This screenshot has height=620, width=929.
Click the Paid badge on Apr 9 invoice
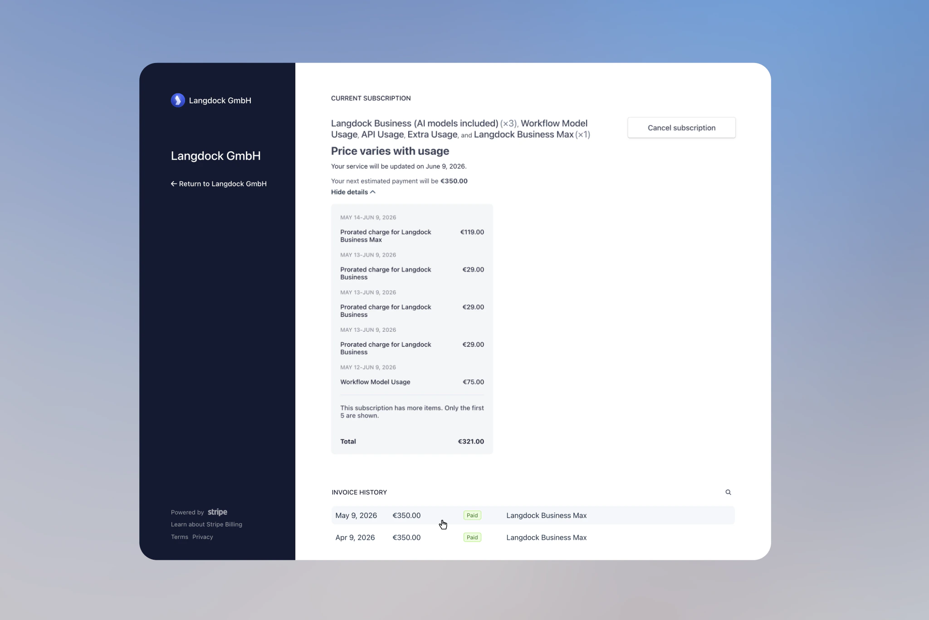point(472,538)
